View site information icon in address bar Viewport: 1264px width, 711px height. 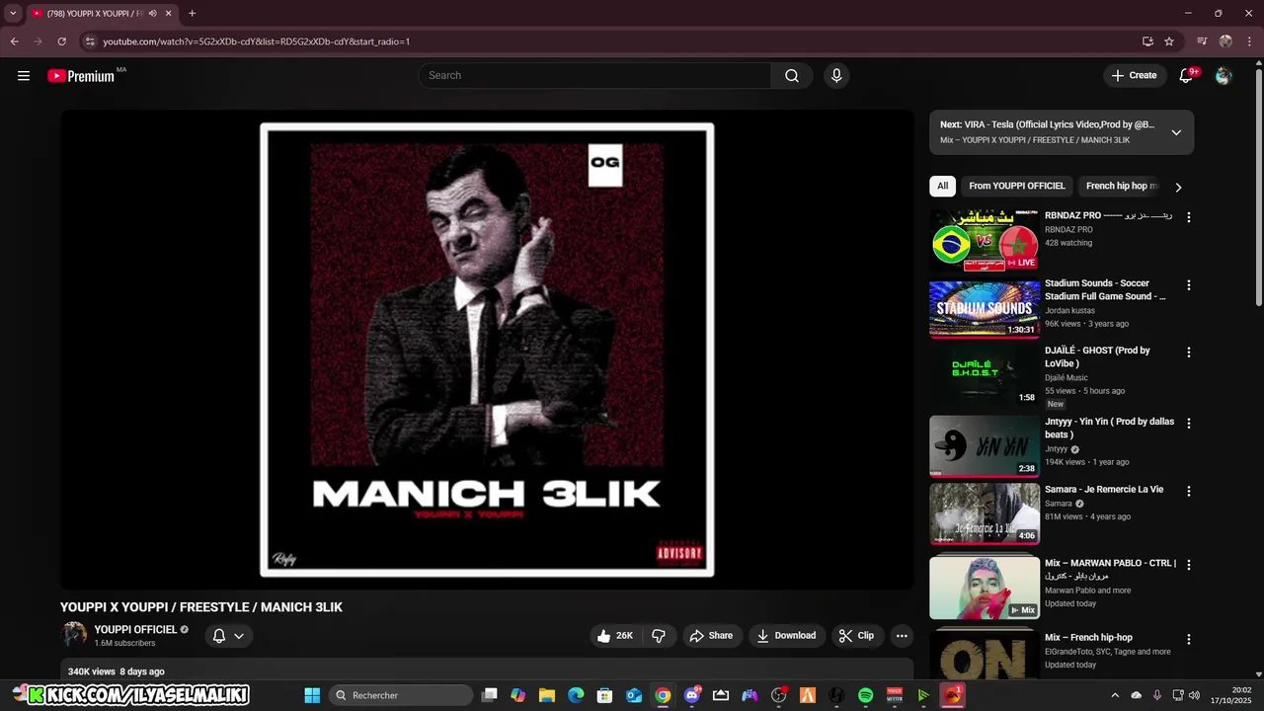pos(90,41)
